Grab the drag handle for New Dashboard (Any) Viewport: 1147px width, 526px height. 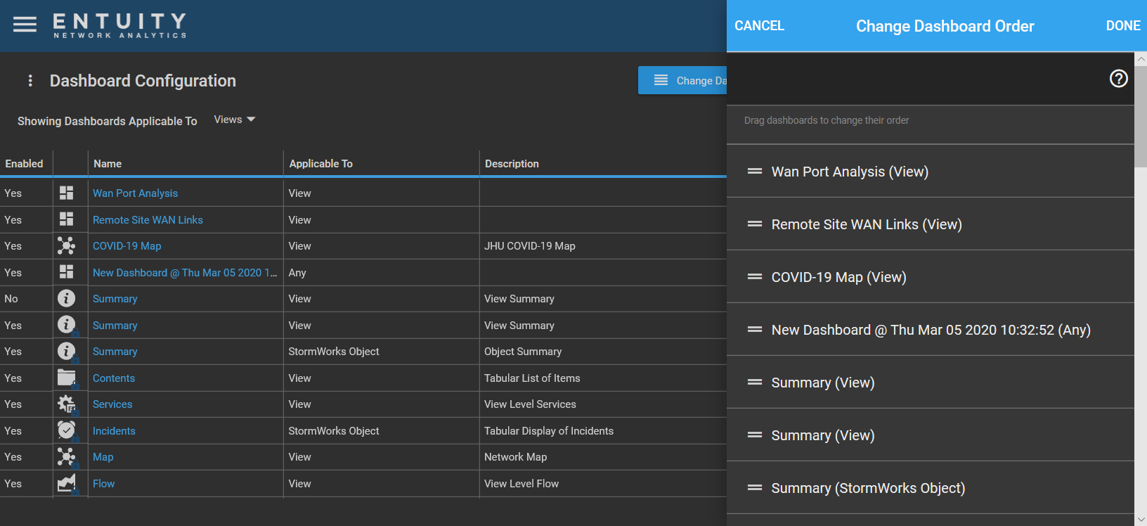[755, 329]
